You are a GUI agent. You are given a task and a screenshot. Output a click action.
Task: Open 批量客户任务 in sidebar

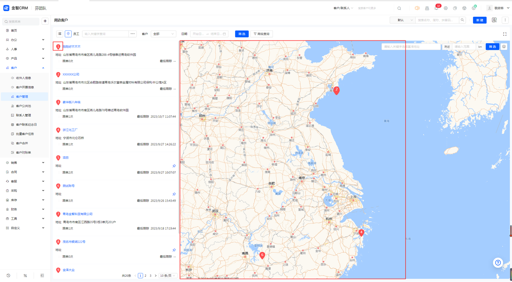coord(25,134)
